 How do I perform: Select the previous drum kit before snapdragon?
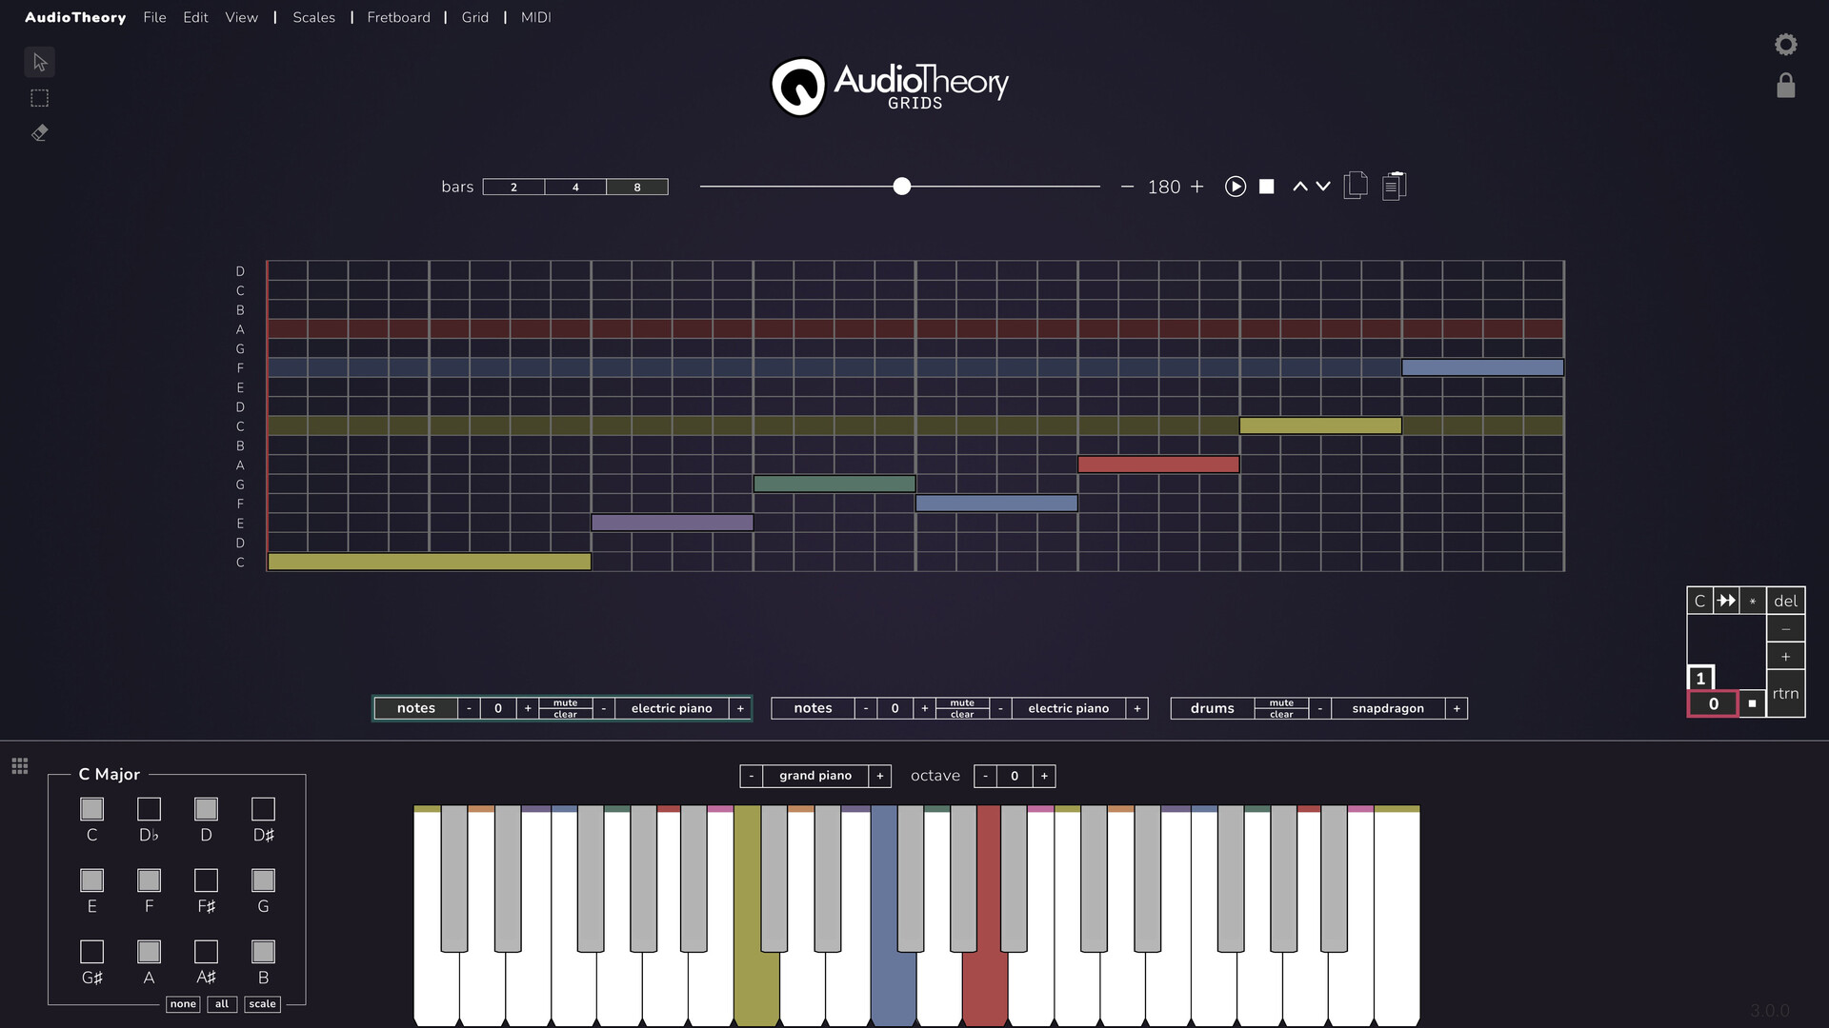click(x=1320, y=708)
